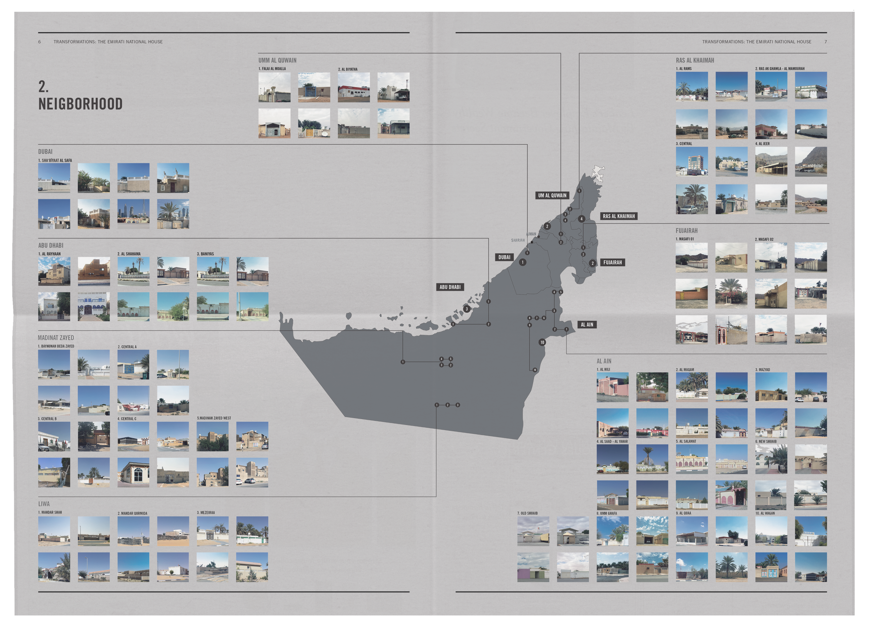Viewport: 872px width, 630px height.
Task: Click the large 3 marker near Abu Dhabi
Action: 467,309
